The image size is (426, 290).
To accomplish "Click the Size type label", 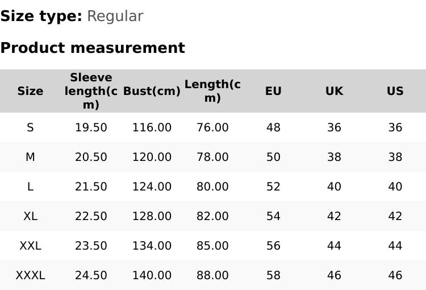I will [41, 16].
